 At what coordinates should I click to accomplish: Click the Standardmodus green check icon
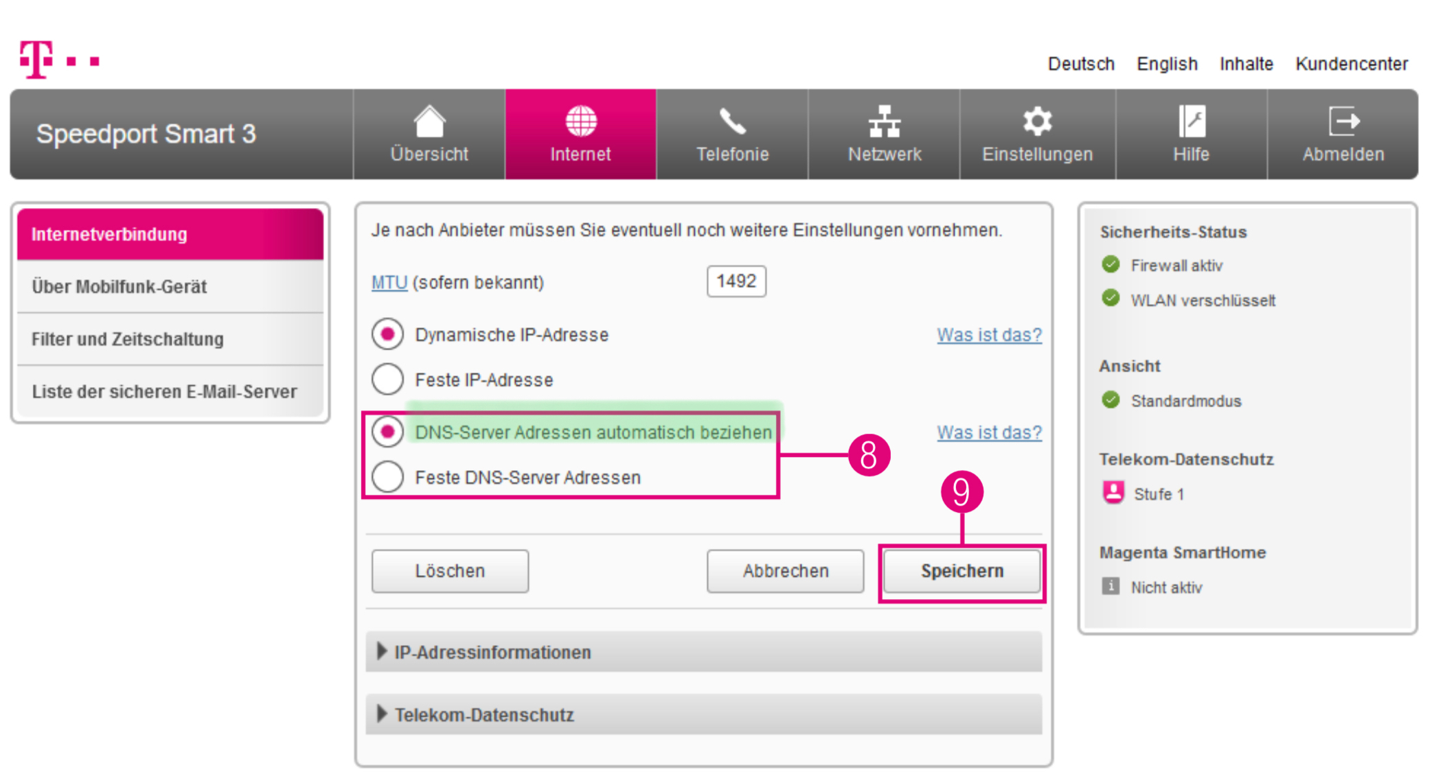1111,399
